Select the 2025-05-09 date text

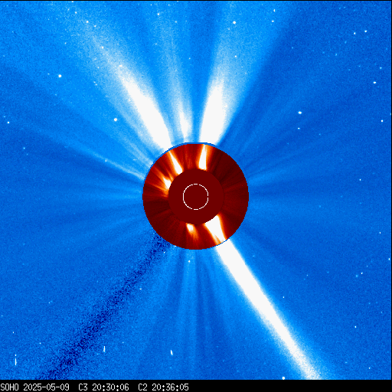pos(46,387)
